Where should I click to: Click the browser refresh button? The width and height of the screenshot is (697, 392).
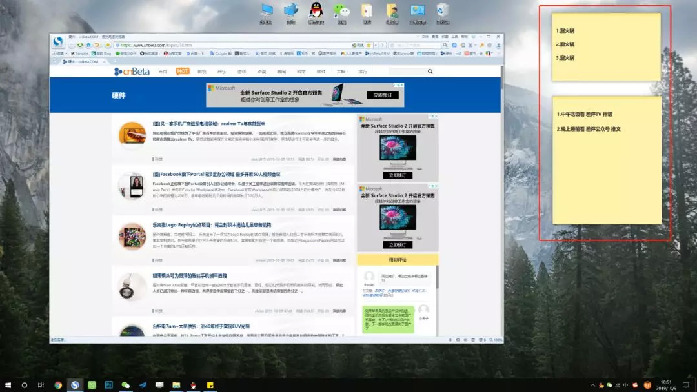[x=81, y=45]
